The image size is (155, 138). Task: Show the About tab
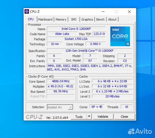112,19
